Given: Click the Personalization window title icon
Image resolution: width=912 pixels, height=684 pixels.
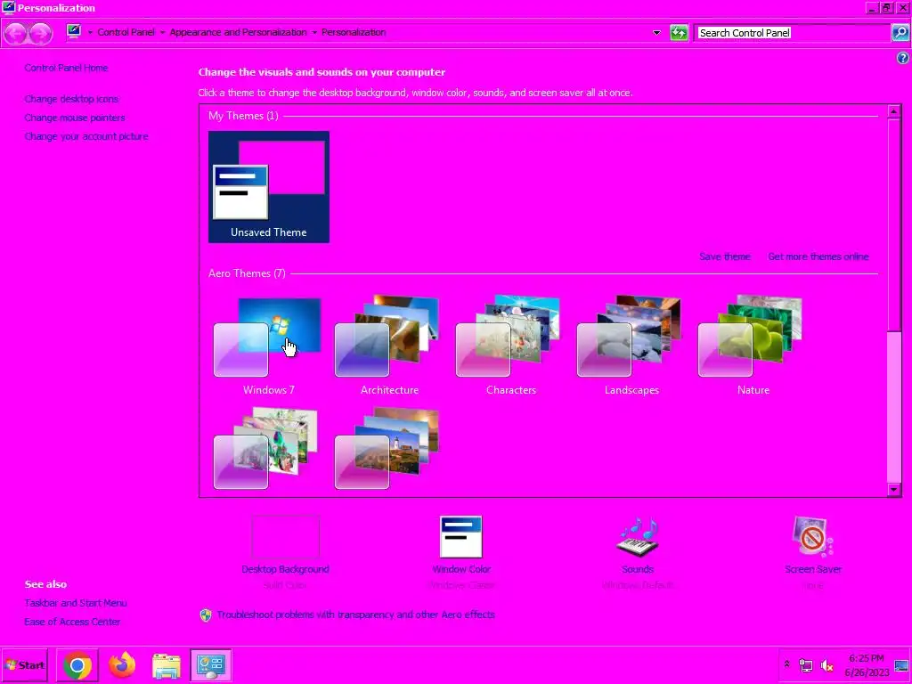Looking at the screenshot, I should (8, 7).
